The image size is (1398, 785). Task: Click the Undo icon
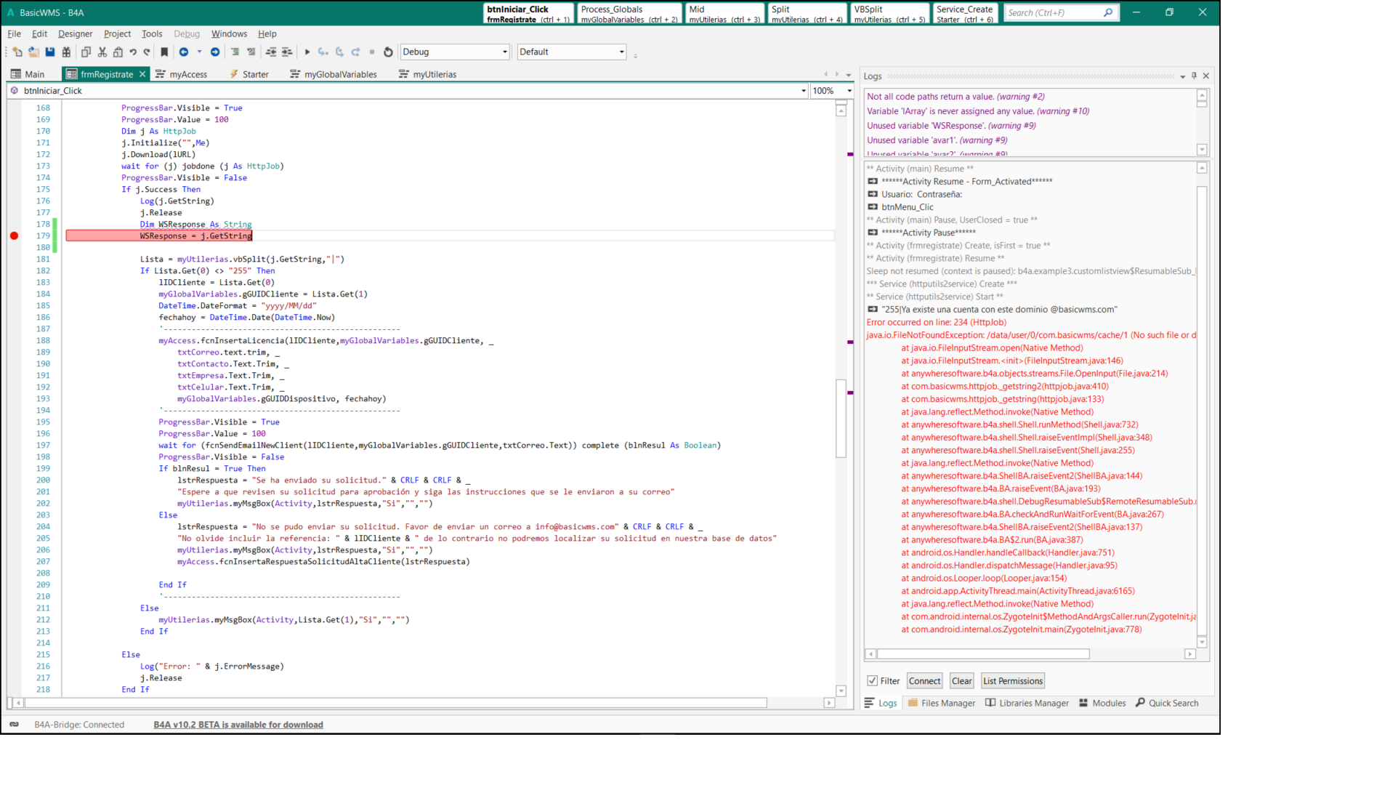click(133, 52)
